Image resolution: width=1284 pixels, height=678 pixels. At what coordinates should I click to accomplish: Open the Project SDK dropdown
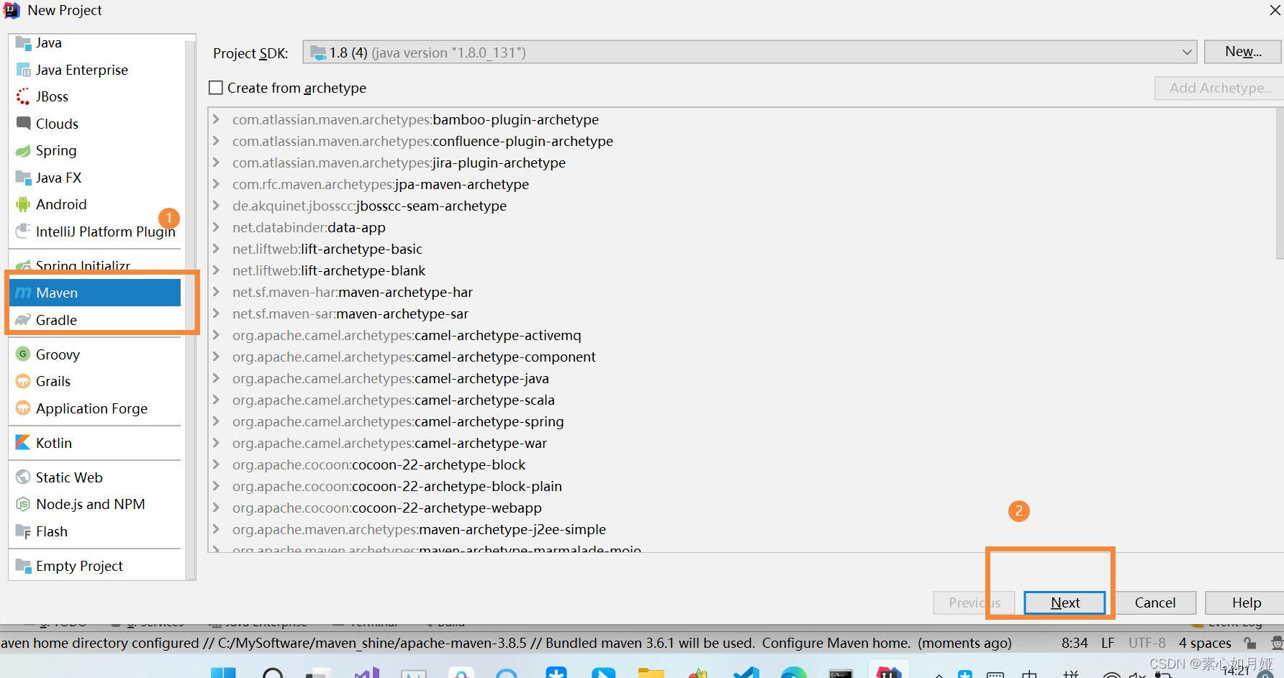tap(749, 52)
